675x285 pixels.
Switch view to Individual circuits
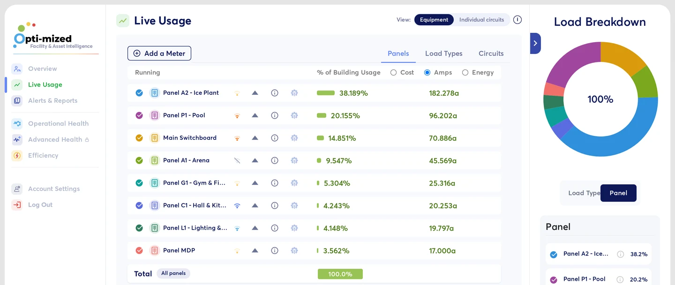[481, 20]
